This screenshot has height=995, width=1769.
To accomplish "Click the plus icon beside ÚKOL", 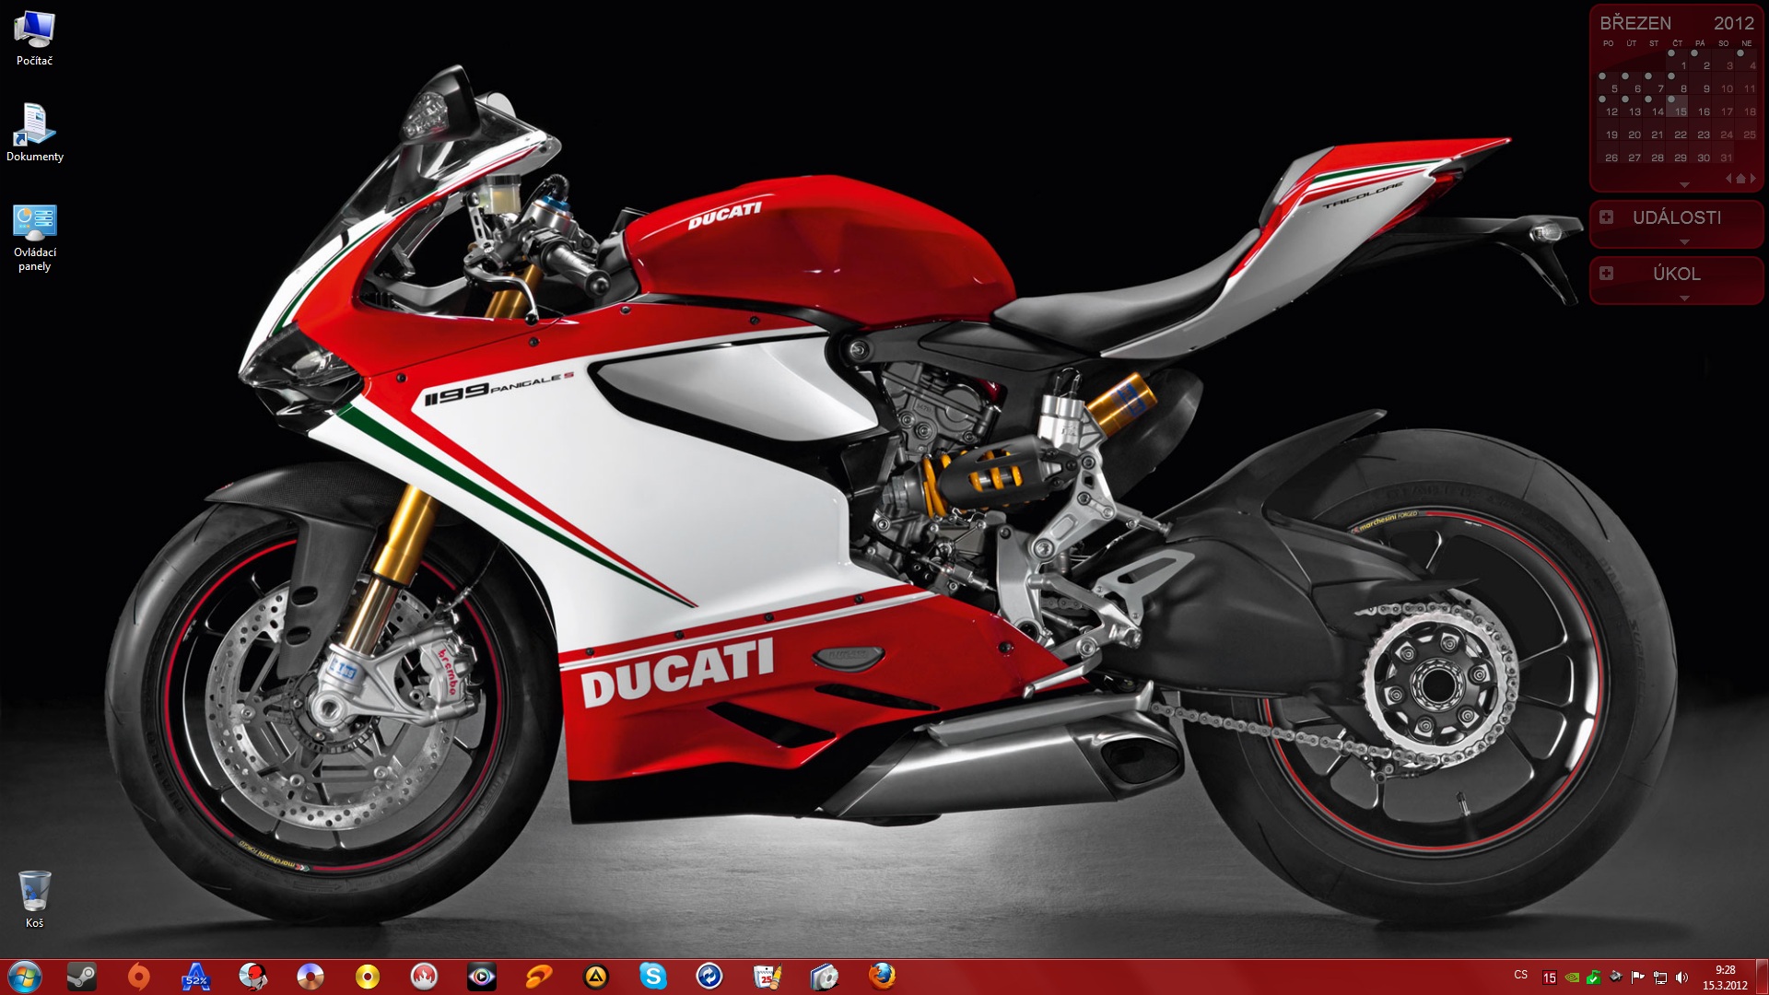I will coord(1607,274).
